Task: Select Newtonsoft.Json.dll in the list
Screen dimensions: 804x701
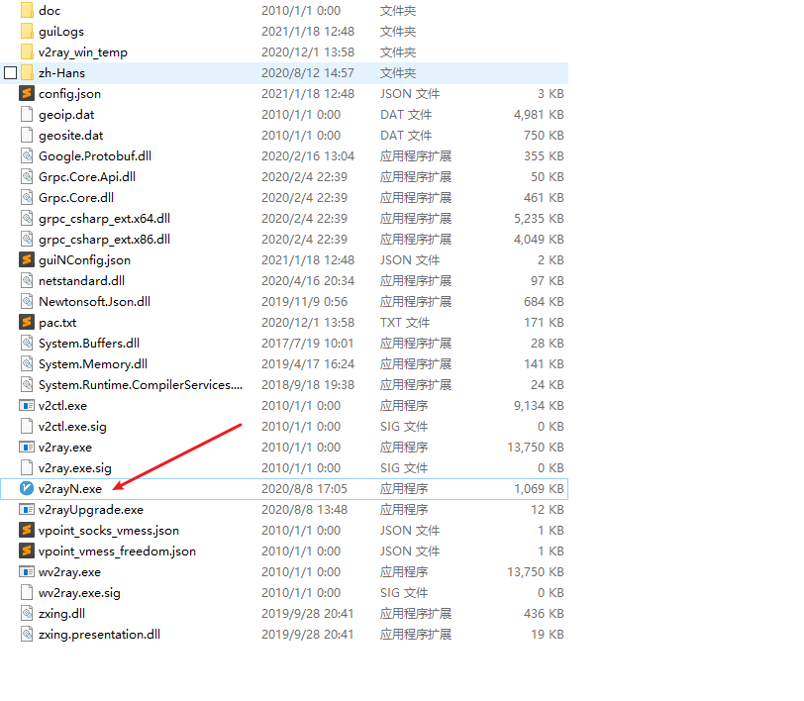Action: (x=94, y=301)
